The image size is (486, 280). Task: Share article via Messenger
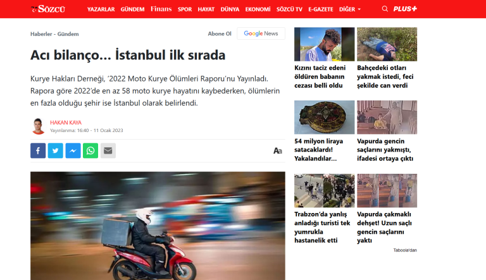73,150
